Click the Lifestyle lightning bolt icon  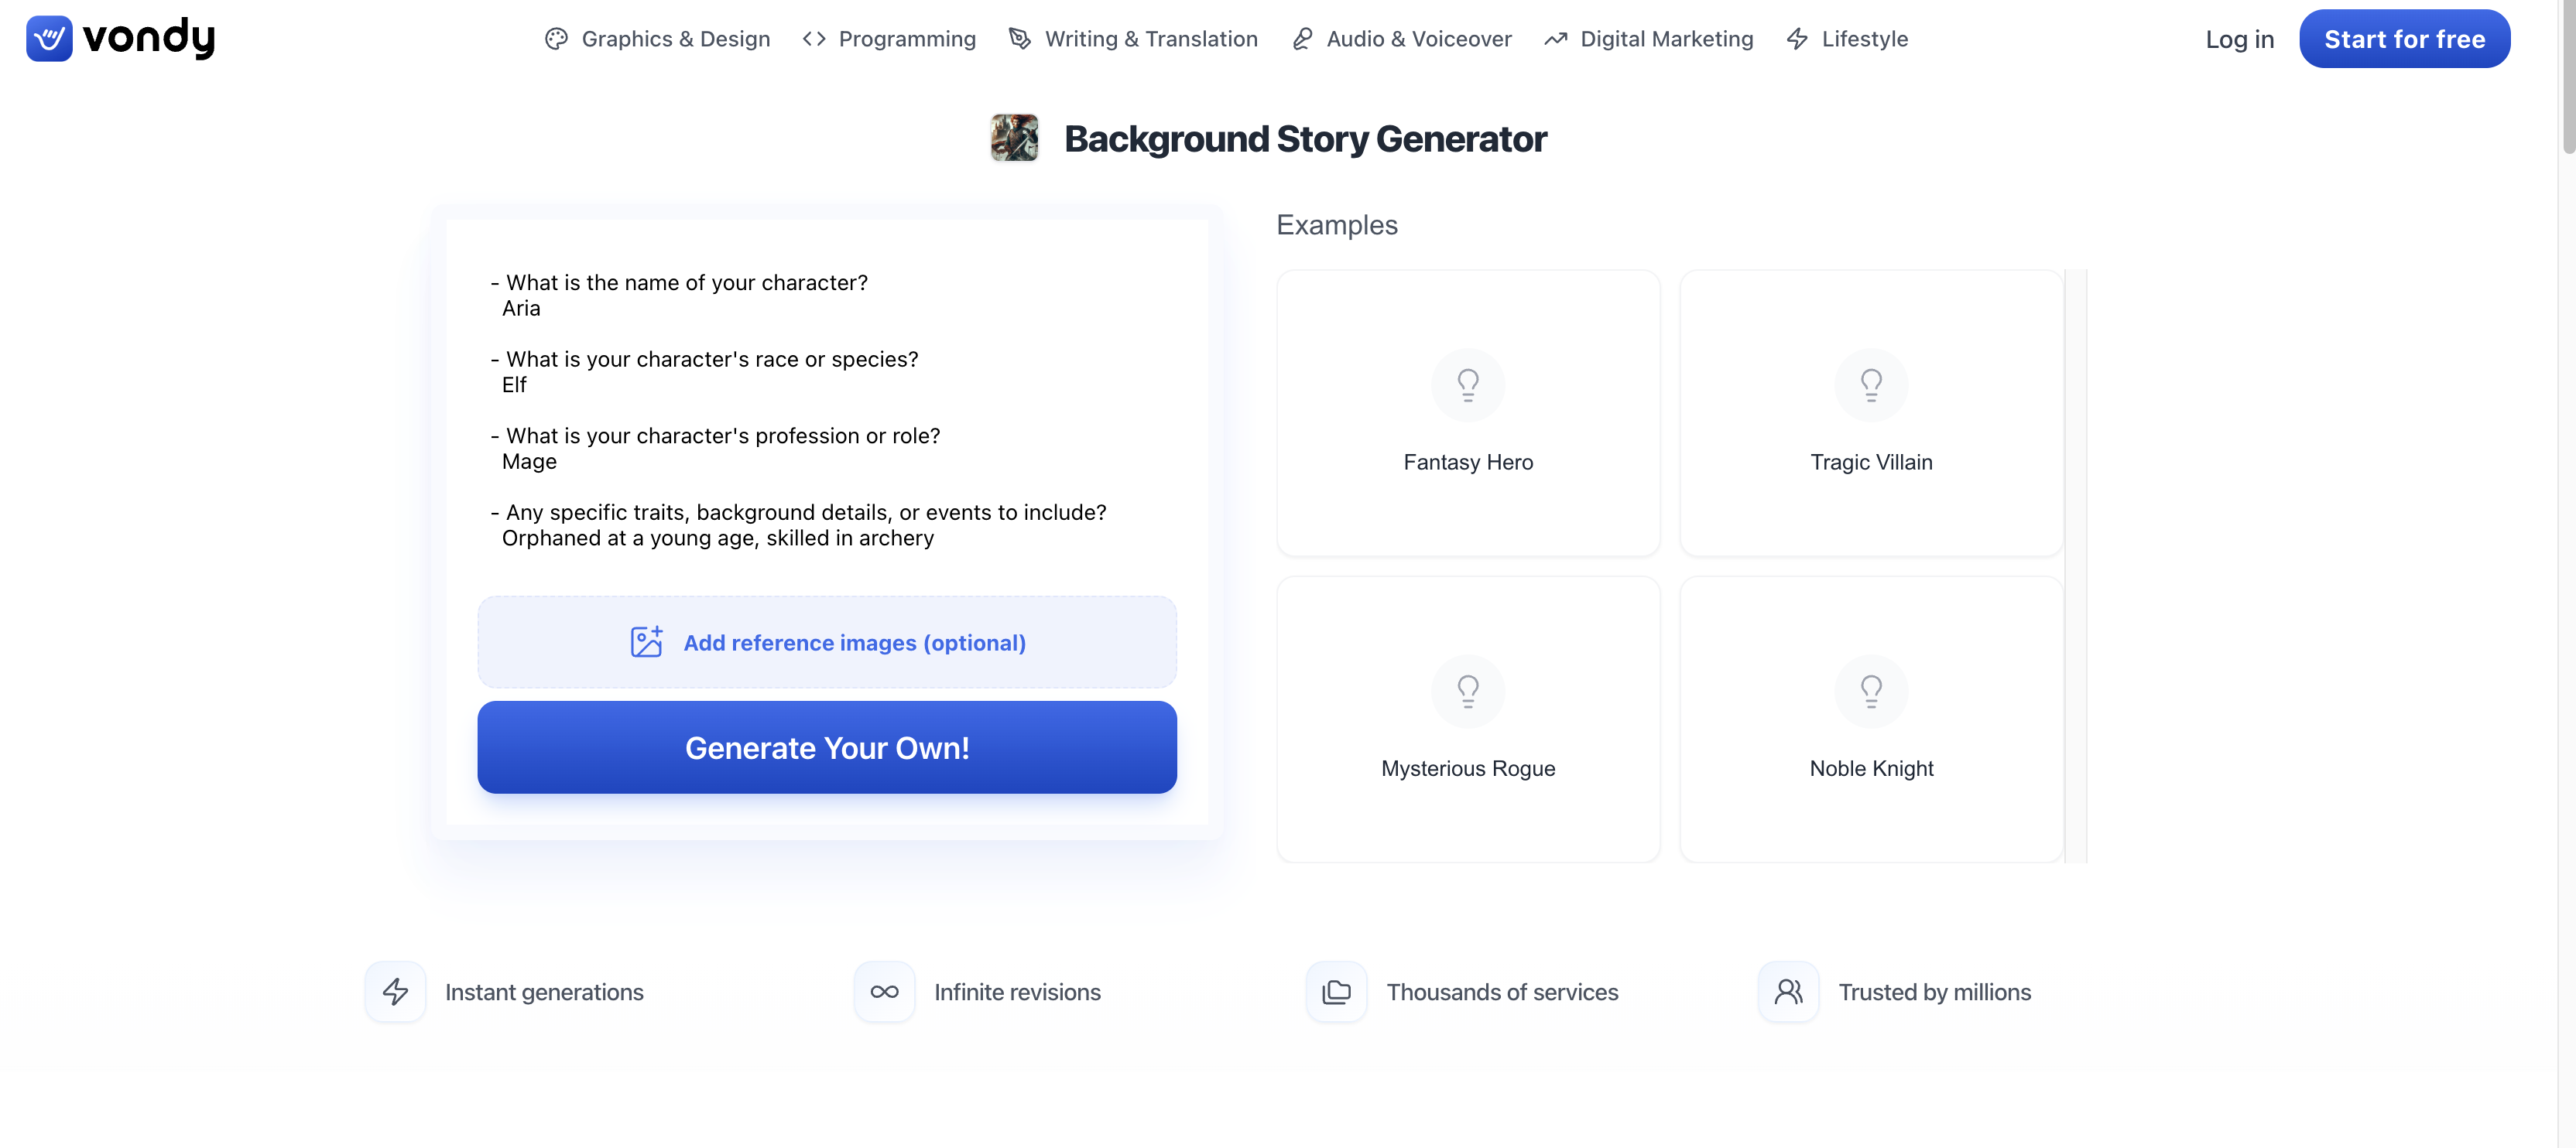click(1798, 38)
